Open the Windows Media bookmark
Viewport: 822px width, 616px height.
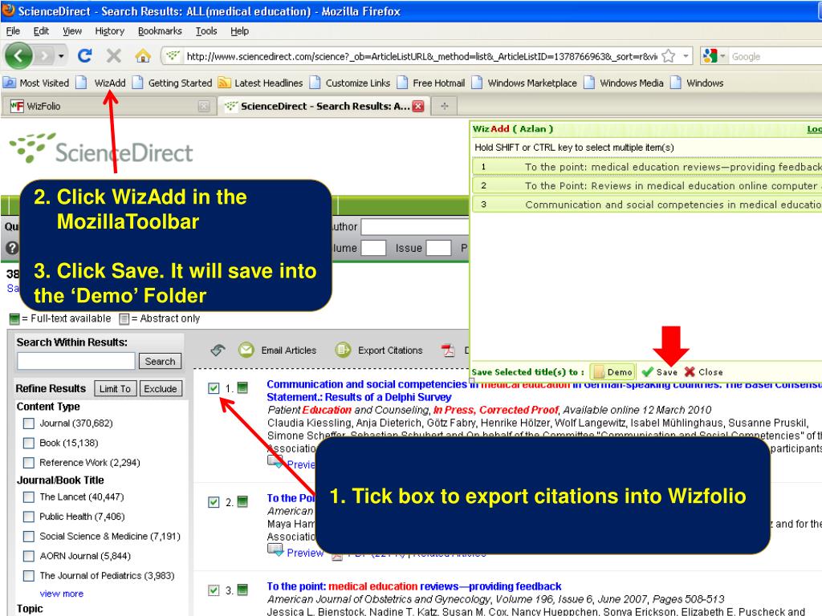624,83
